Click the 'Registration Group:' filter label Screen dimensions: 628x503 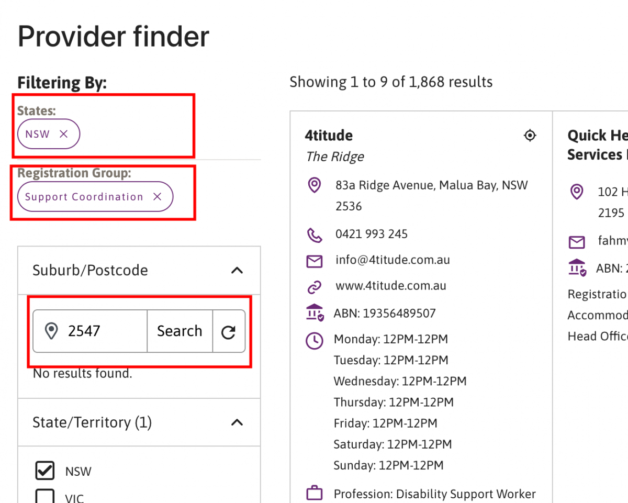pyautogui.click(x=74, y=173)
